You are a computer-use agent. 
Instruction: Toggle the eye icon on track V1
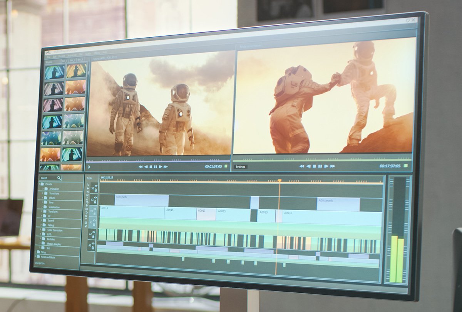point(95,209)
